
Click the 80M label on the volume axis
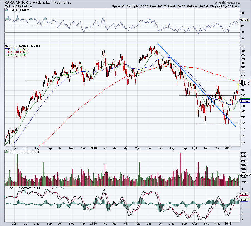click(243, 152)
